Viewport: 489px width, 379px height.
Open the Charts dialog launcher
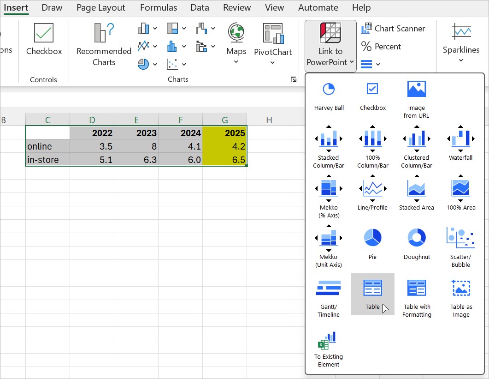pos(294,79)
